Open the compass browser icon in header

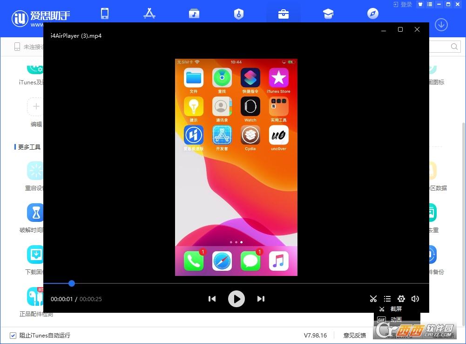click(x=373, y=14)
